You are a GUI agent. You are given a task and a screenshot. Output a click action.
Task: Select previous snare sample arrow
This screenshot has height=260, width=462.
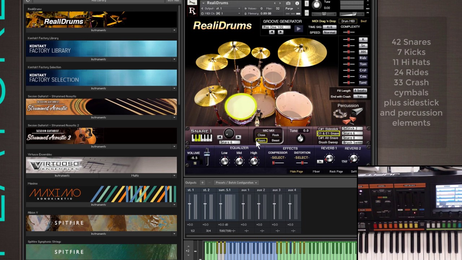[220, 137]
